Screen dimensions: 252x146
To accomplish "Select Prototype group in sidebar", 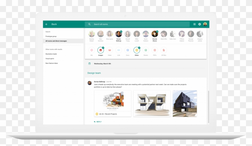I will [x=51, y=36].
